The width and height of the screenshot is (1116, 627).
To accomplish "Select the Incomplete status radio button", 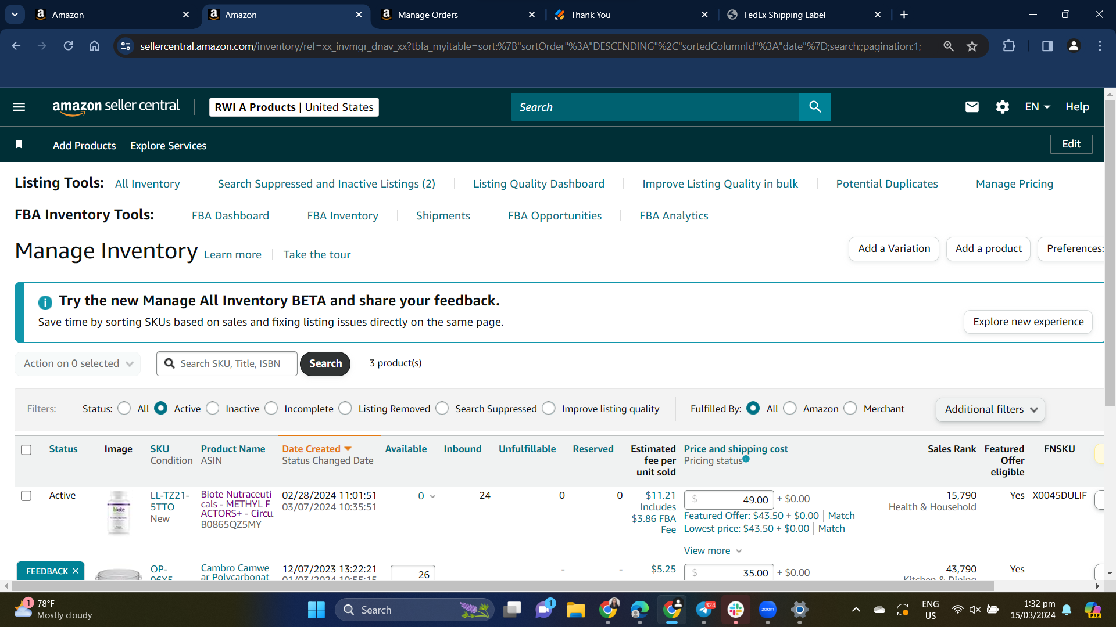I will click(x=271, y=409).
